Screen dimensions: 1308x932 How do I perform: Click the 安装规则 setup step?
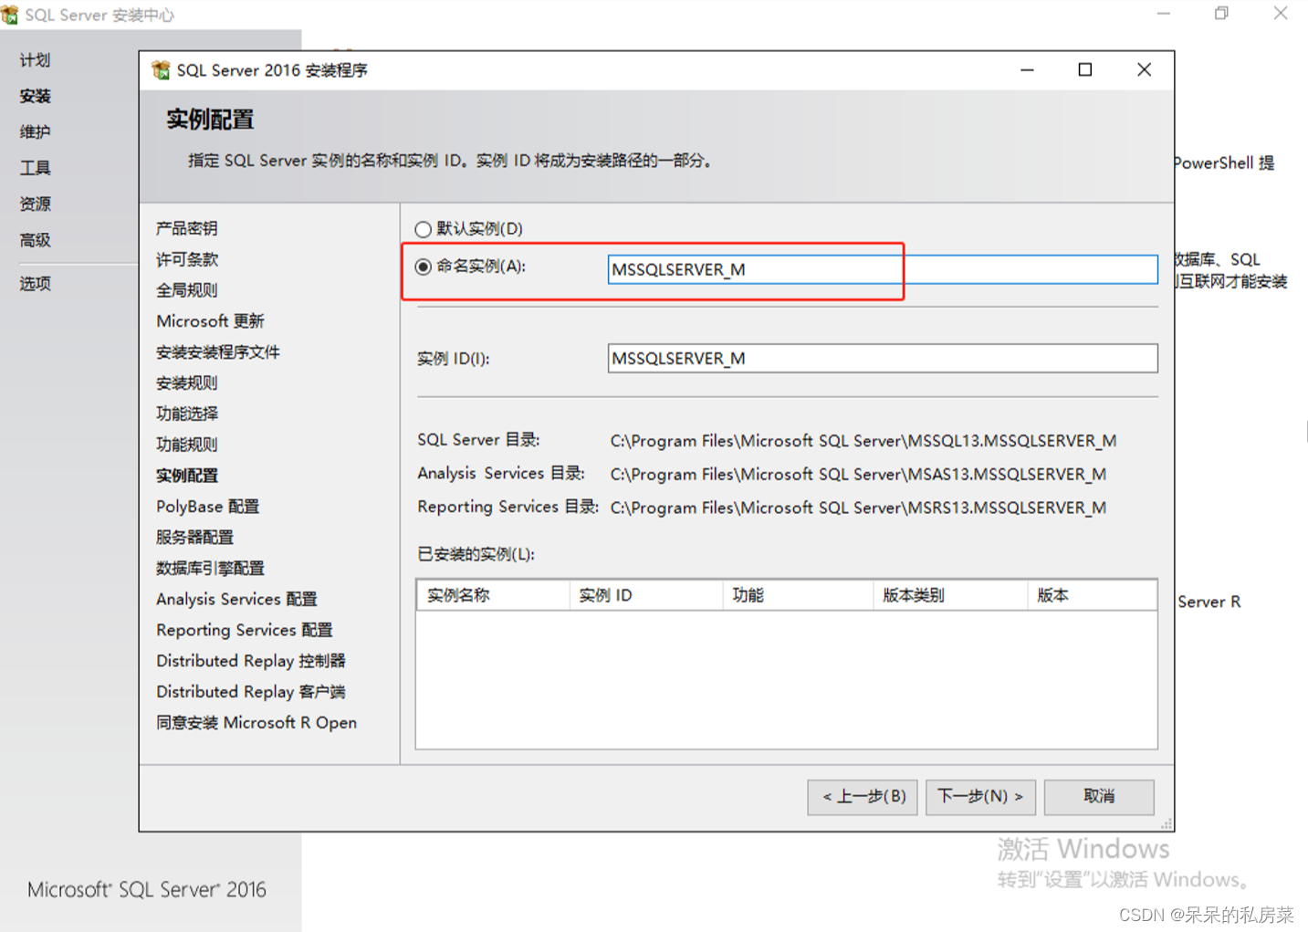(x=186, y=382)
